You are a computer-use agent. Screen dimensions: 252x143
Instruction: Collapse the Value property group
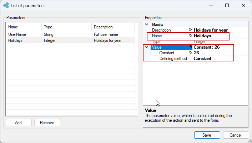point(147,47)
